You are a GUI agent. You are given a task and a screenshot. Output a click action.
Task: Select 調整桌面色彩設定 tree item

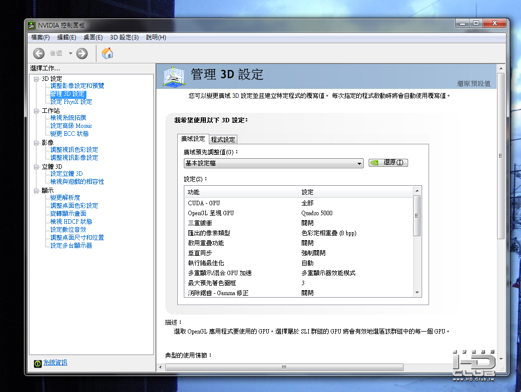pos(74,206)
